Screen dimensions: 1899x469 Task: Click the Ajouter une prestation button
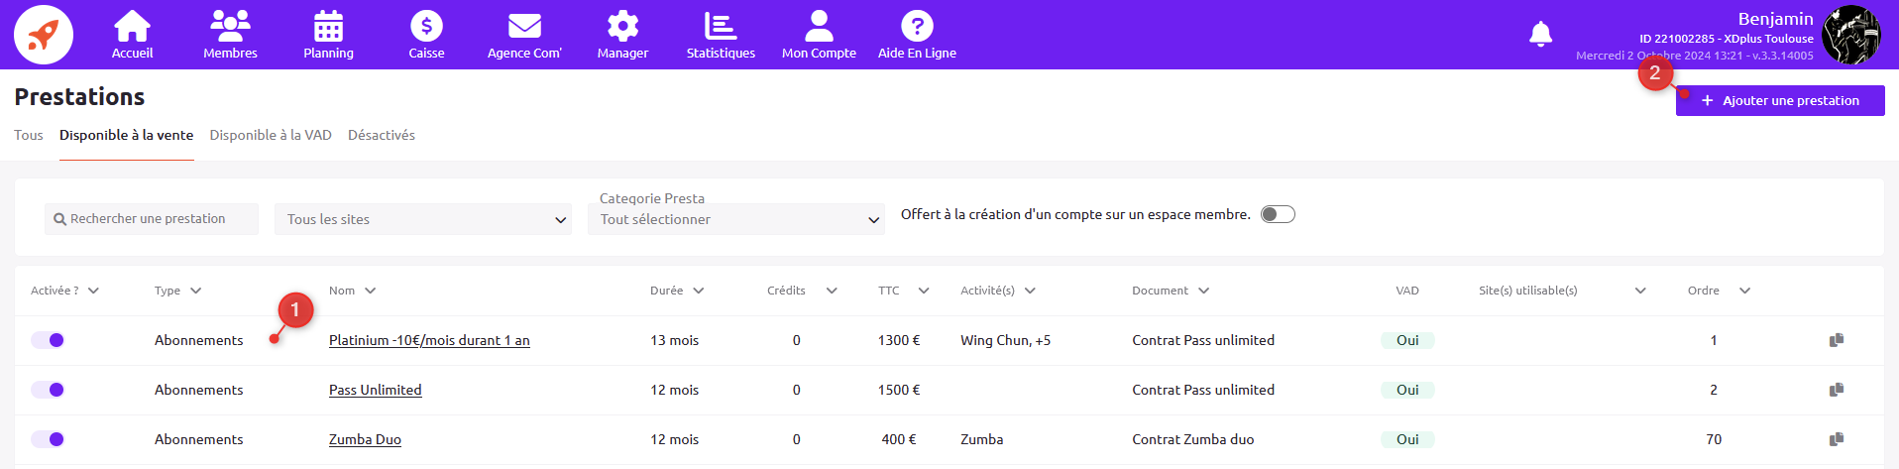[1780, 100]
